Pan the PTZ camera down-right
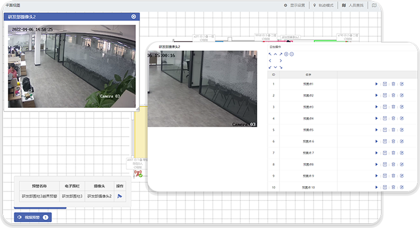420x228 pixels. point(281,67)
